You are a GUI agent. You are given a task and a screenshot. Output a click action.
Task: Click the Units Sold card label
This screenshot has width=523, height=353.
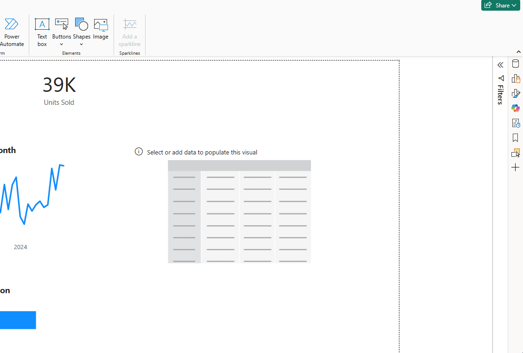pos(59,103)
